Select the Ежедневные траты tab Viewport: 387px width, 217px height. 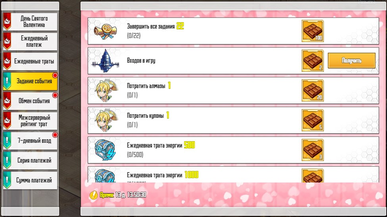coord(30,61)
